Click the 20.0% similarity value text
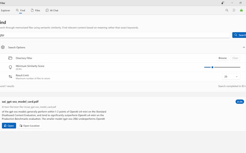246x153 pixels. click(x=19, y=69)
